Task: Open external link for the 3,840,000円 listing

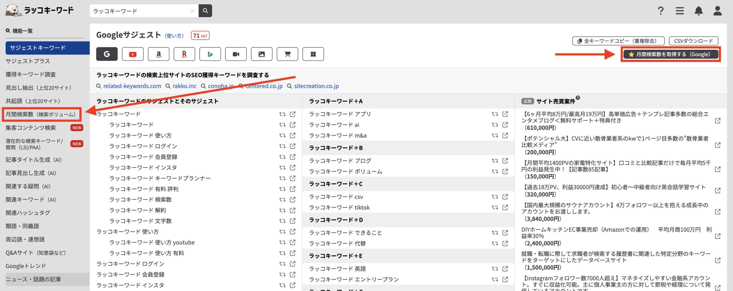Action: pos(718,212)
